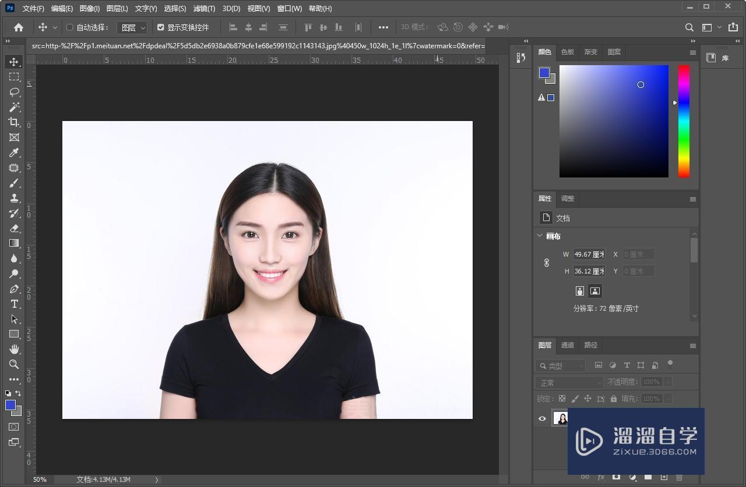746x487 pixels.
Task: Select the Rectangle shape tool
Action: coord(14,334)
